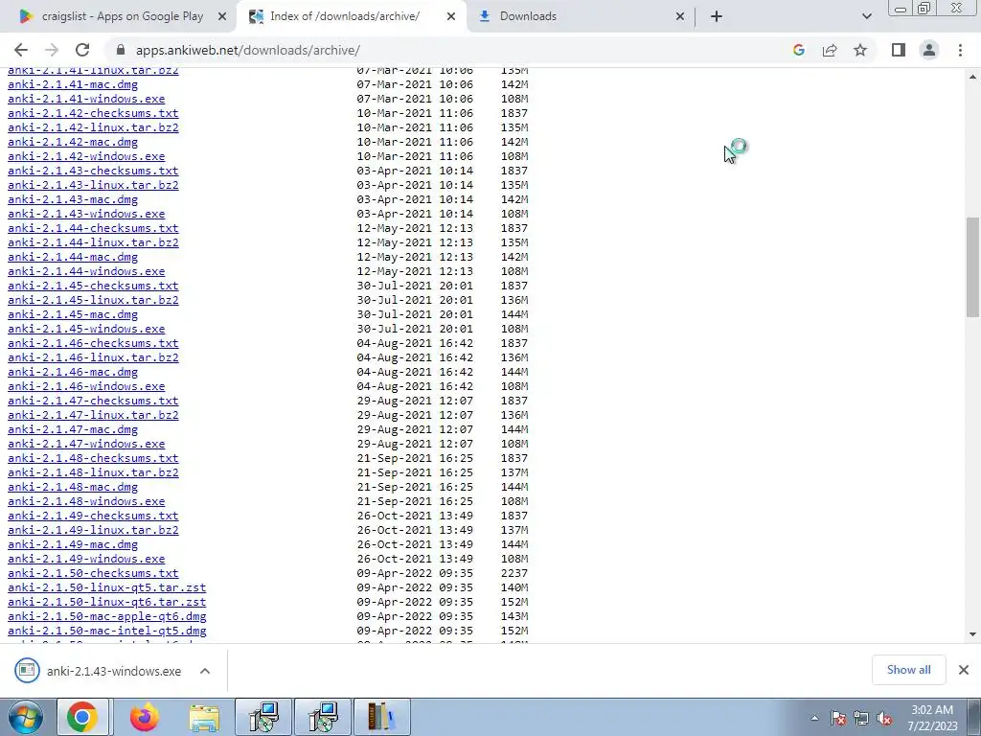
Task: Select the Index of /downloads/archive/ tab
Action: [x=351, y=16]
